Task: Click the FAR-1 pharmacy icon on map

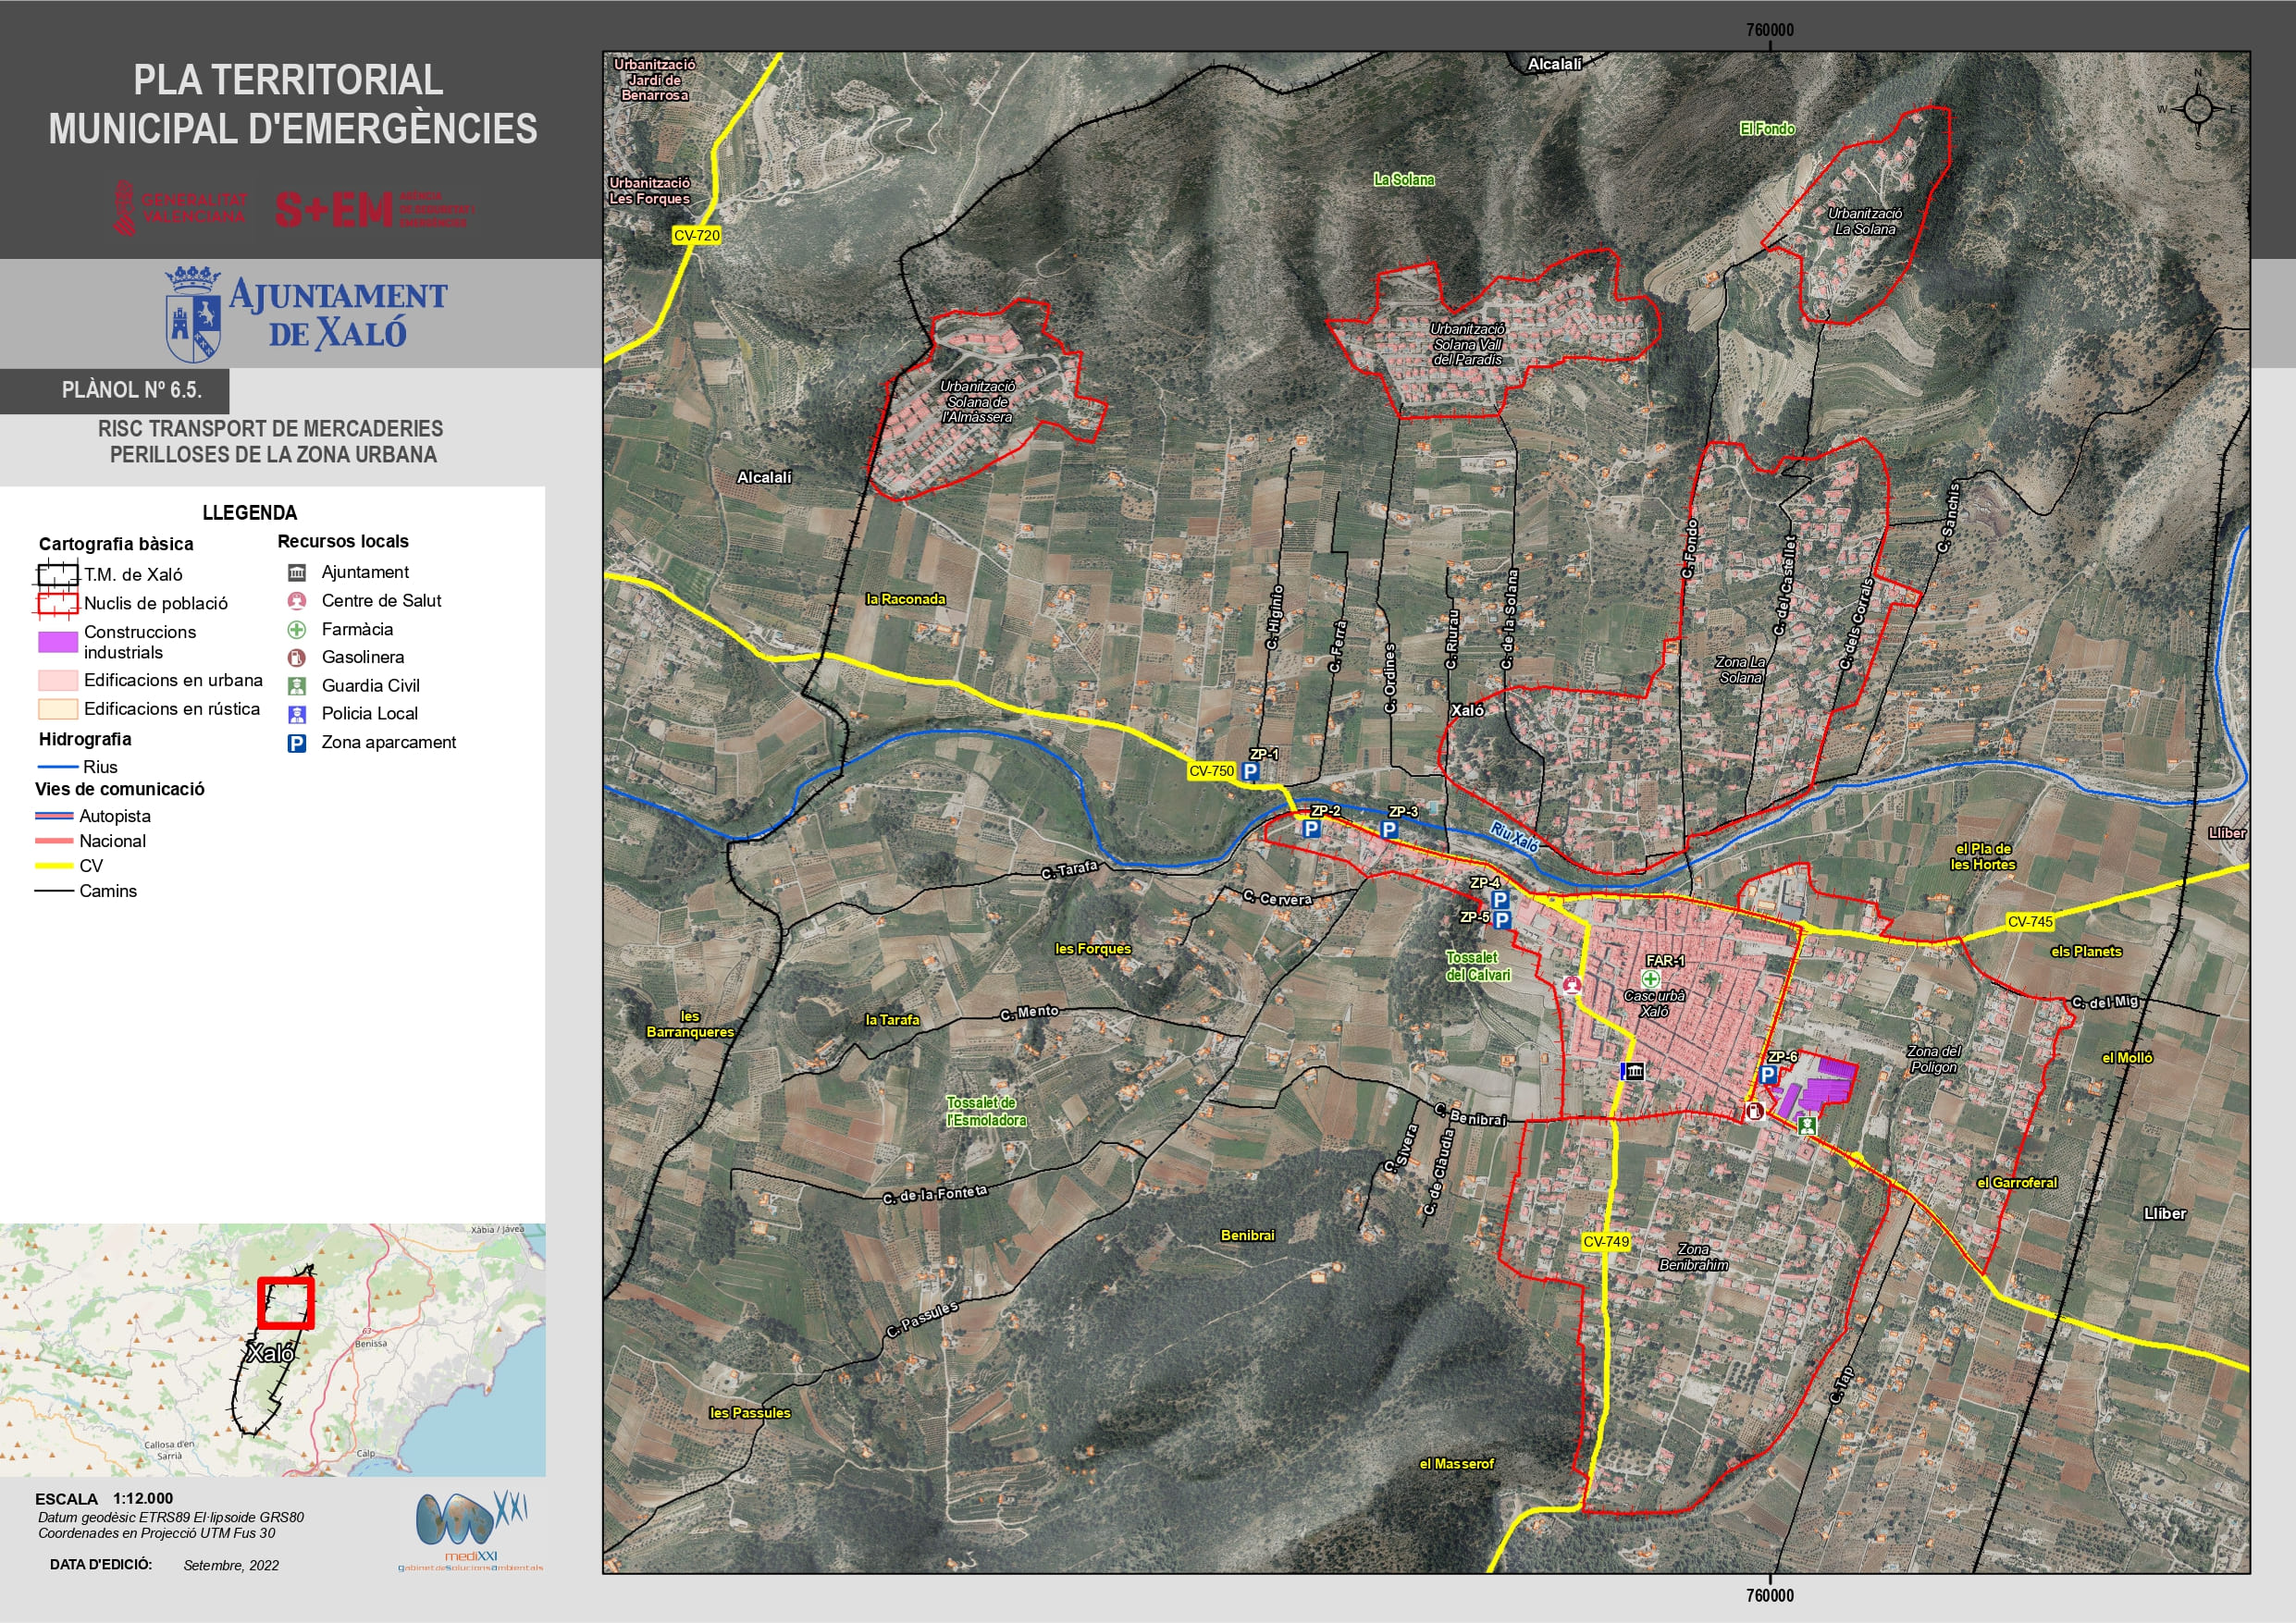Action: [x=1651, y=979]
